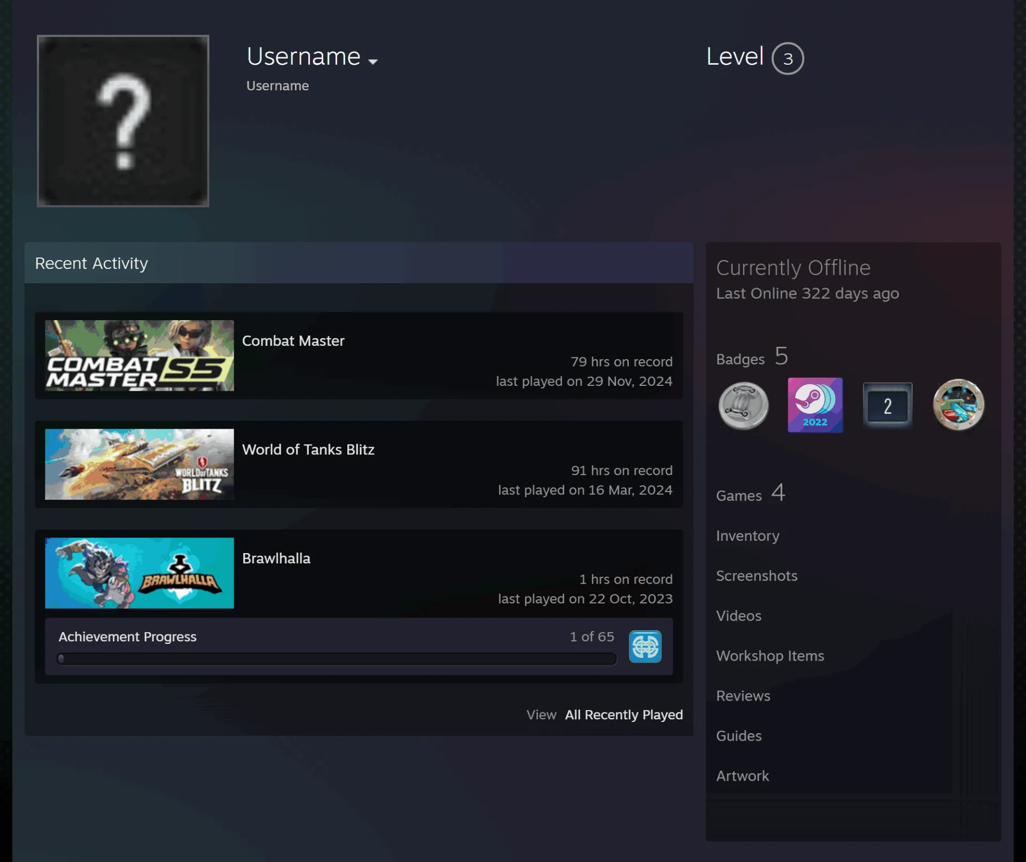Image resolution: width=1026 pixels, height=862 pixels.
Task: Open the round spaceship badge icon
Action: pyautogui.click(x=958, y=405)
